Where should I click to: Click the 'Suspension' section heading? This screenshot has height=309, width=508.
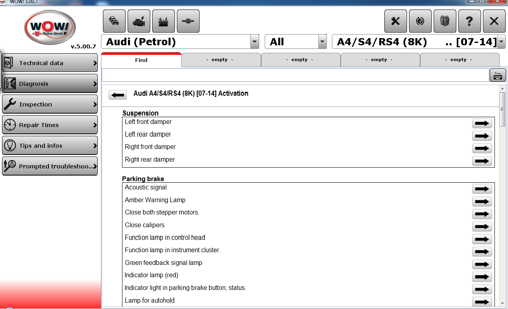[140, 113]
